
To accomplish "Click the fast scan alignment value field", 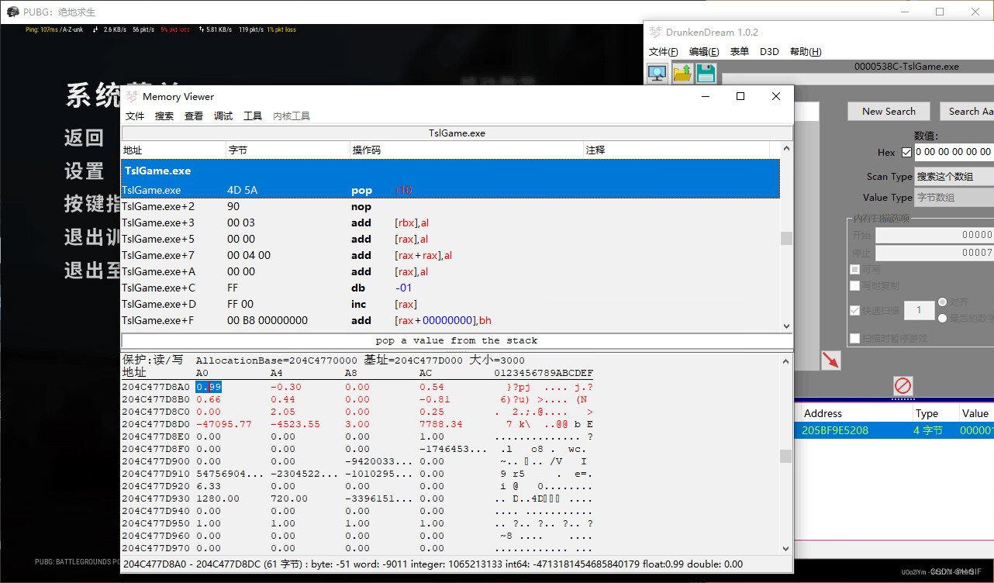I will pyautogui.click(x=919, y=310).
